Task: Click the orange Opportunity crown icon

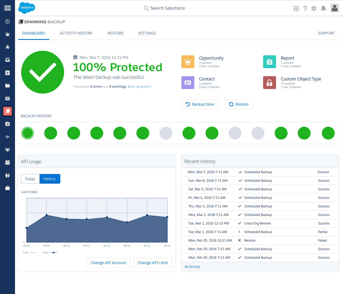Action: click(x=188, y=62)
